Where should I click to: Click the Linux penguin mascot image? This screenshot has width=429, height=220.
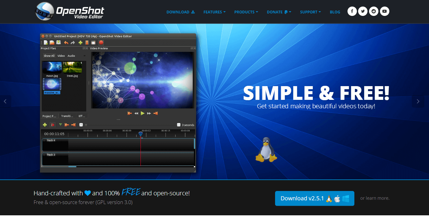click(266, 149)
